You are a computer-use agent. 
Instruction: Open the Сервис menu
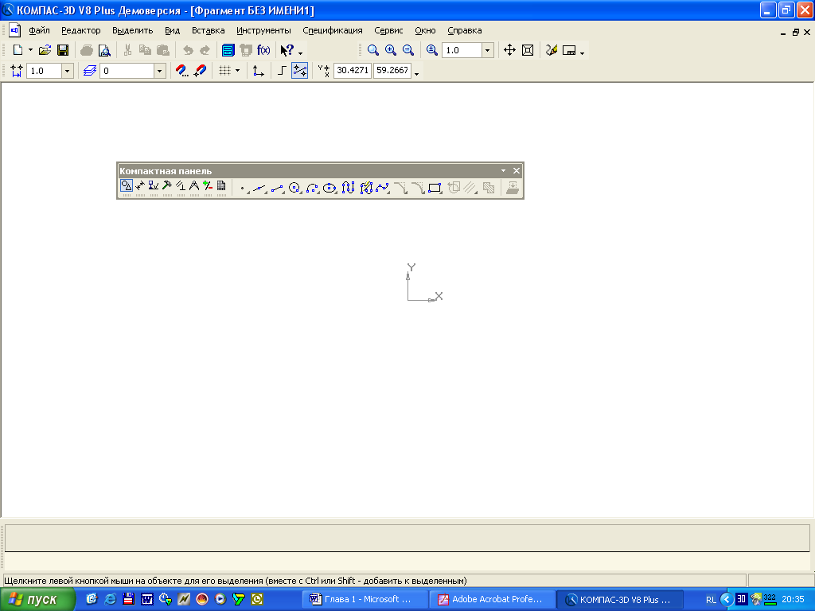click(388, 30)
